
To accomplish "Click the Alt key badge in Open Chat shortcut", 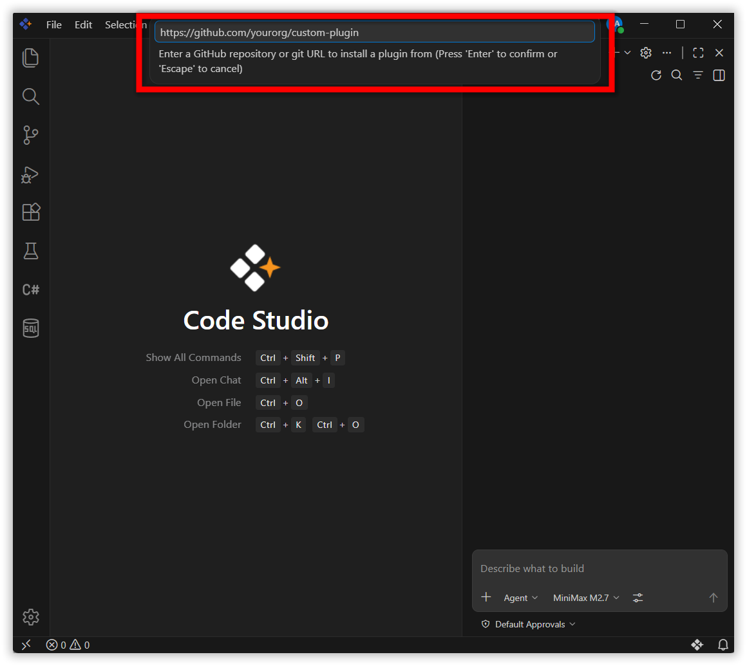I will (301, 380).
